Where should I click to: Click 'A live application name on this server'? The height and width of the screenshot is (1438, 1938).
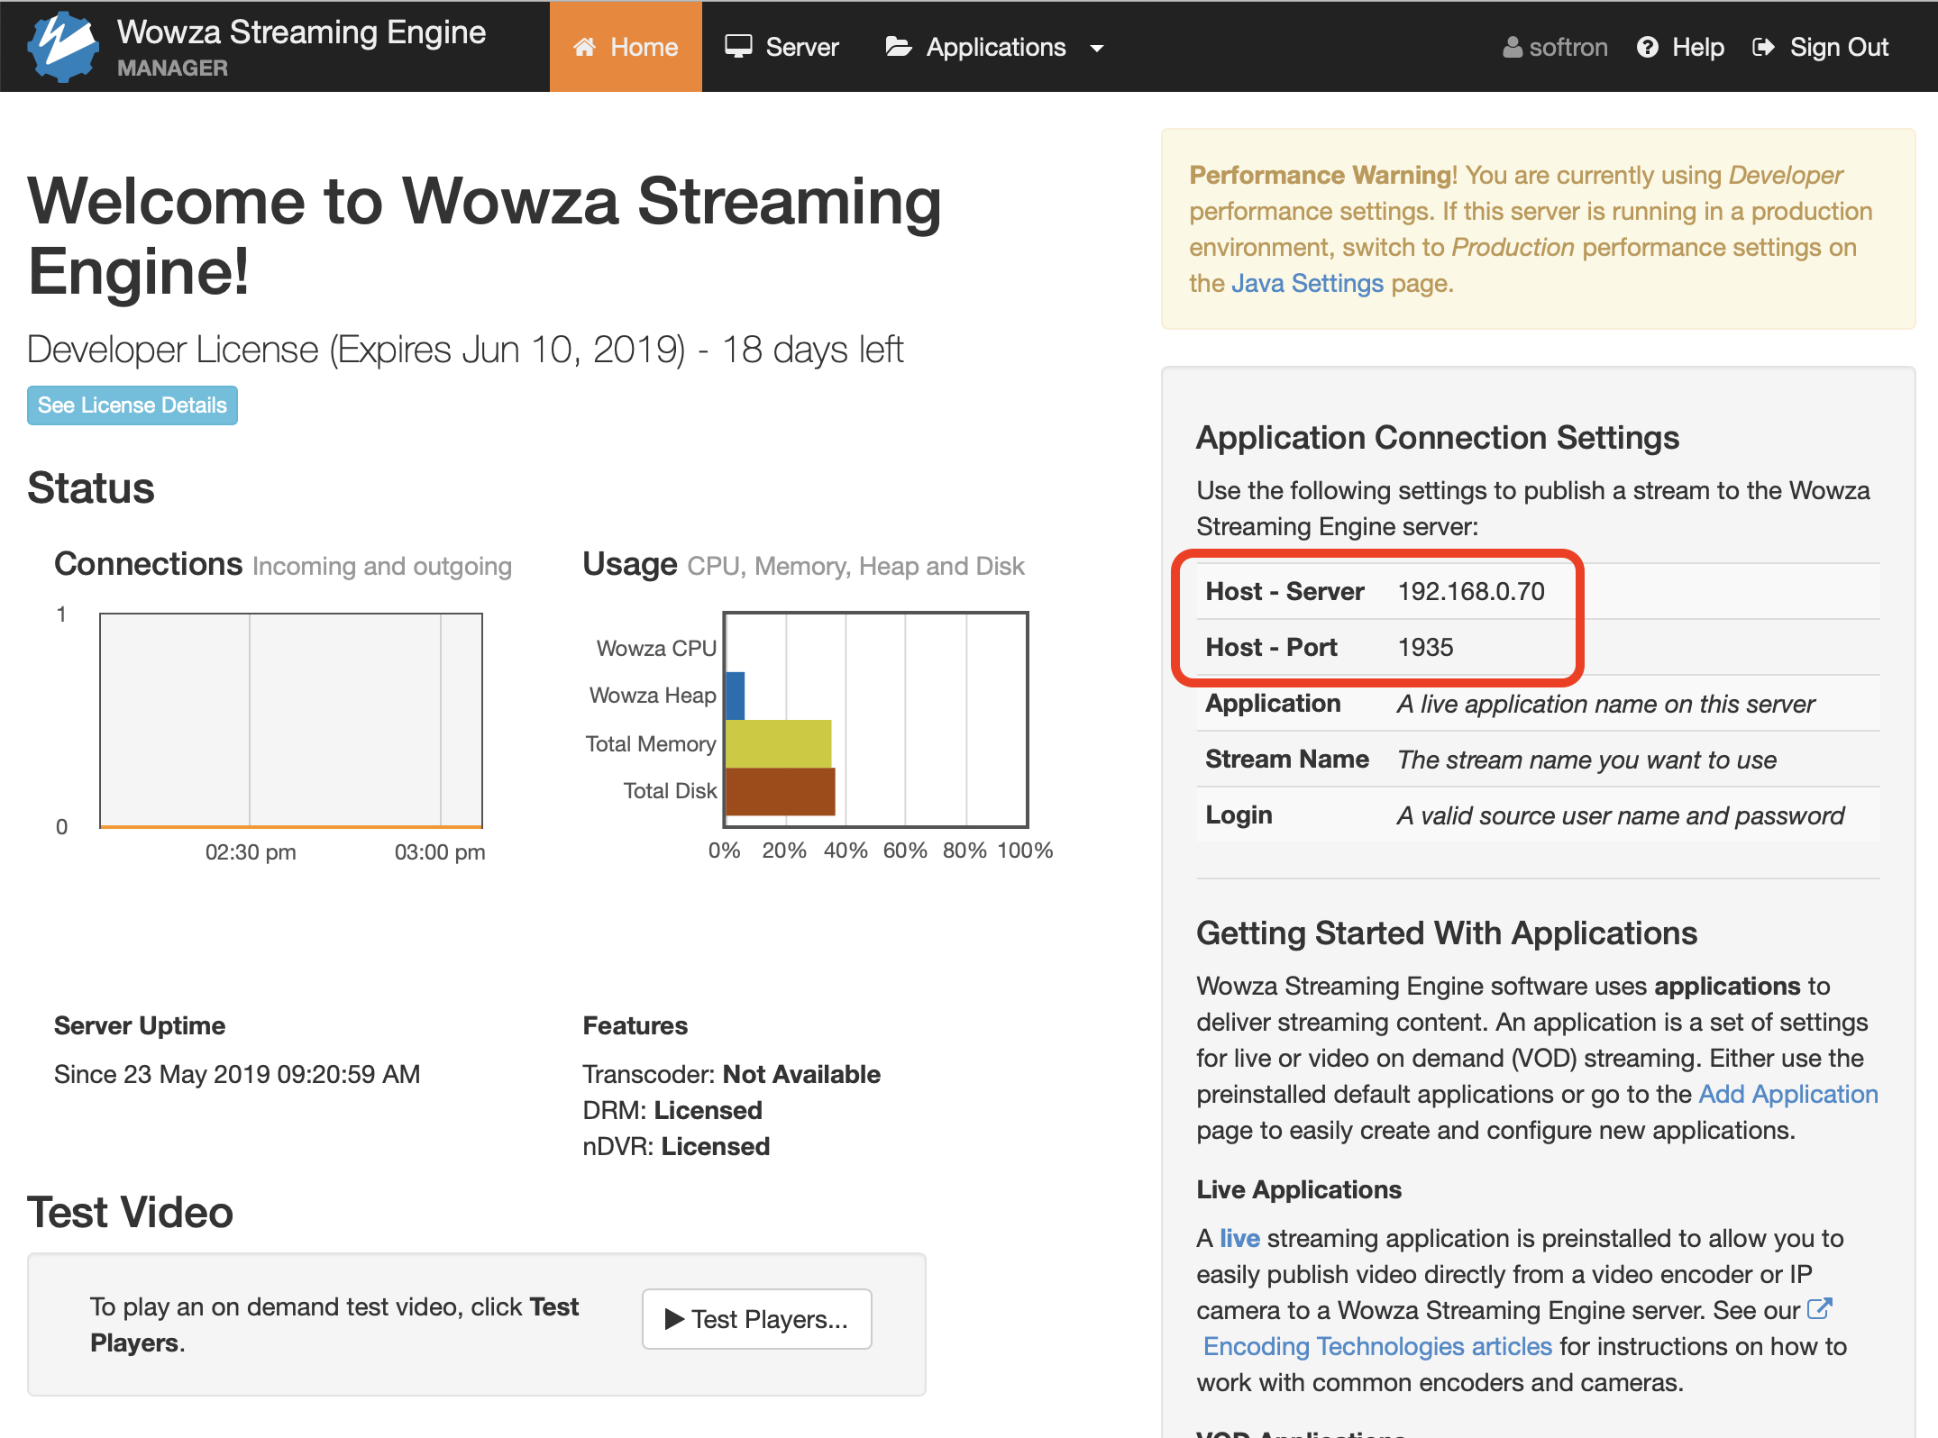1605,704
